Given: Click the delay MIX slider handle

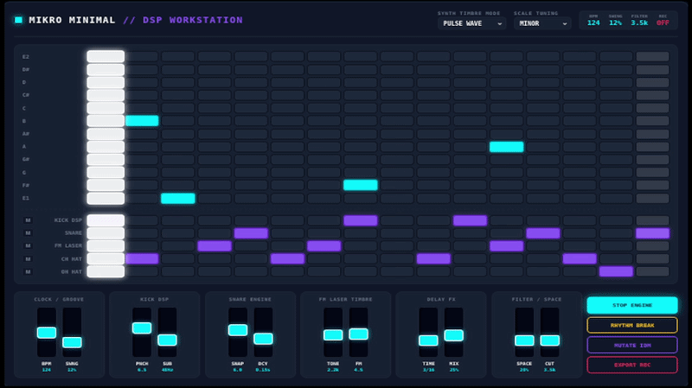Looking at the screenshot, I should [x=453, y=335].
